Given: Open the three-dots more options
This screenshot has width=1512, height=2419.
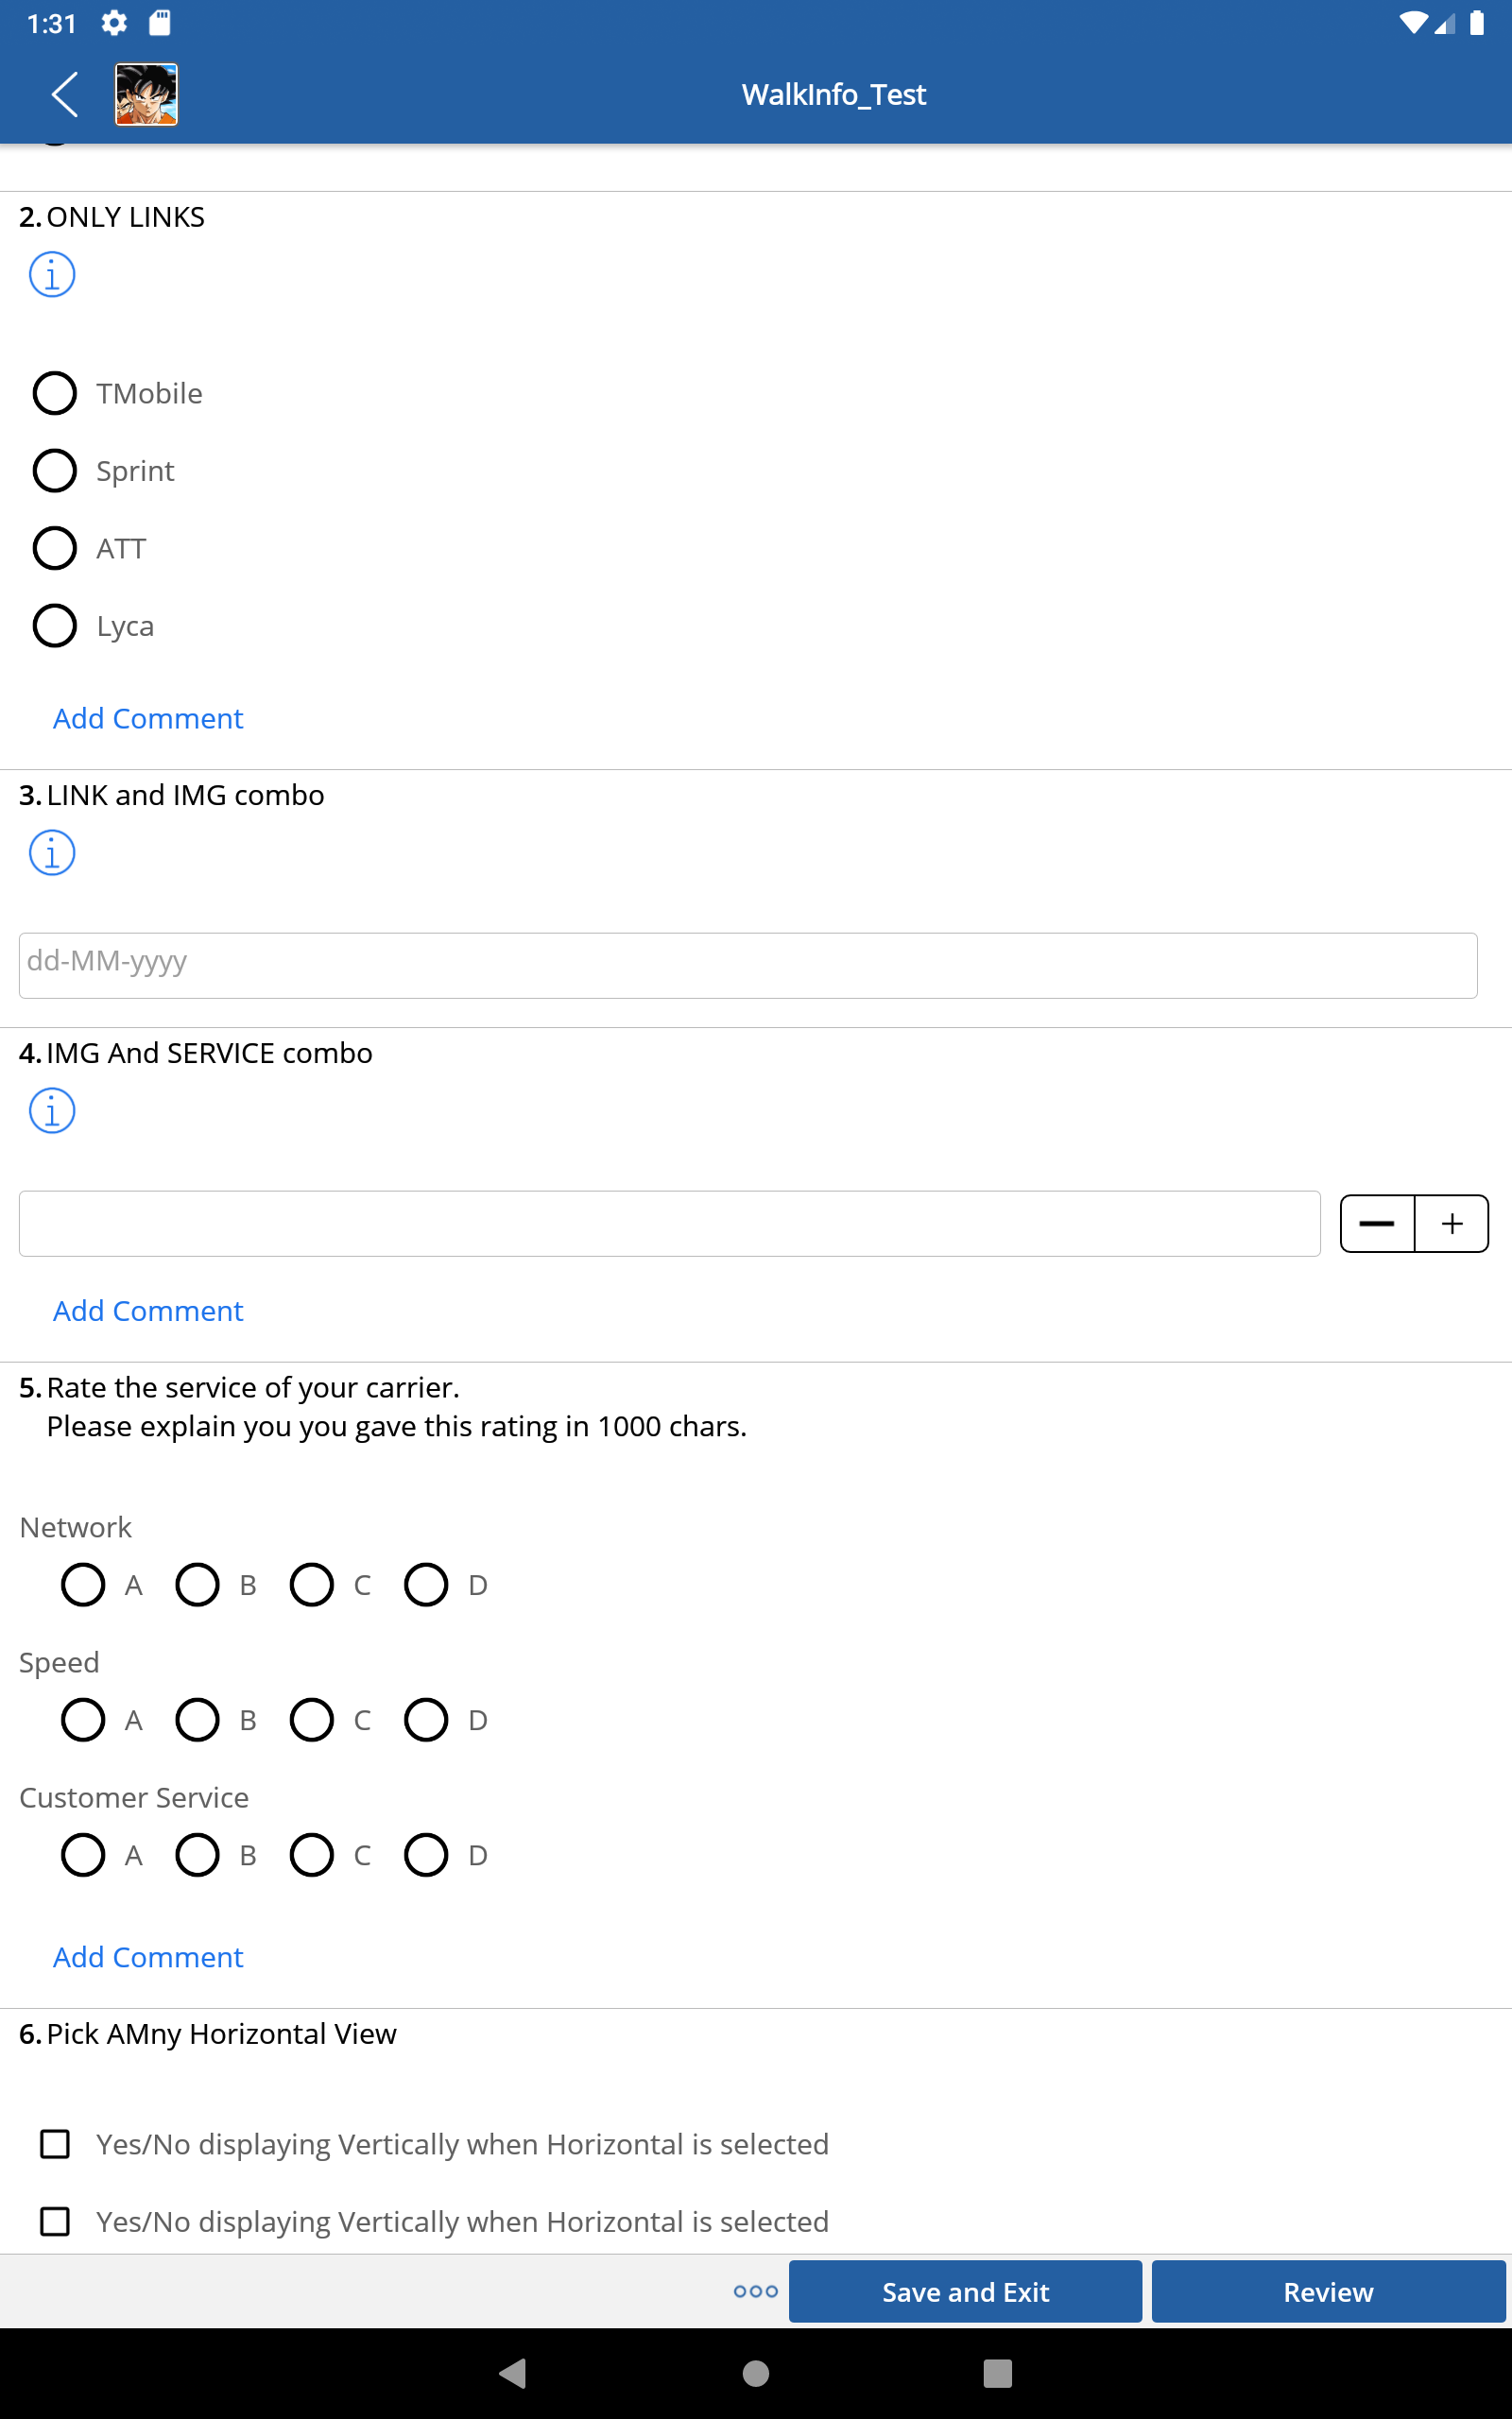Looking at the screenshot, I should coord(755,2291).
